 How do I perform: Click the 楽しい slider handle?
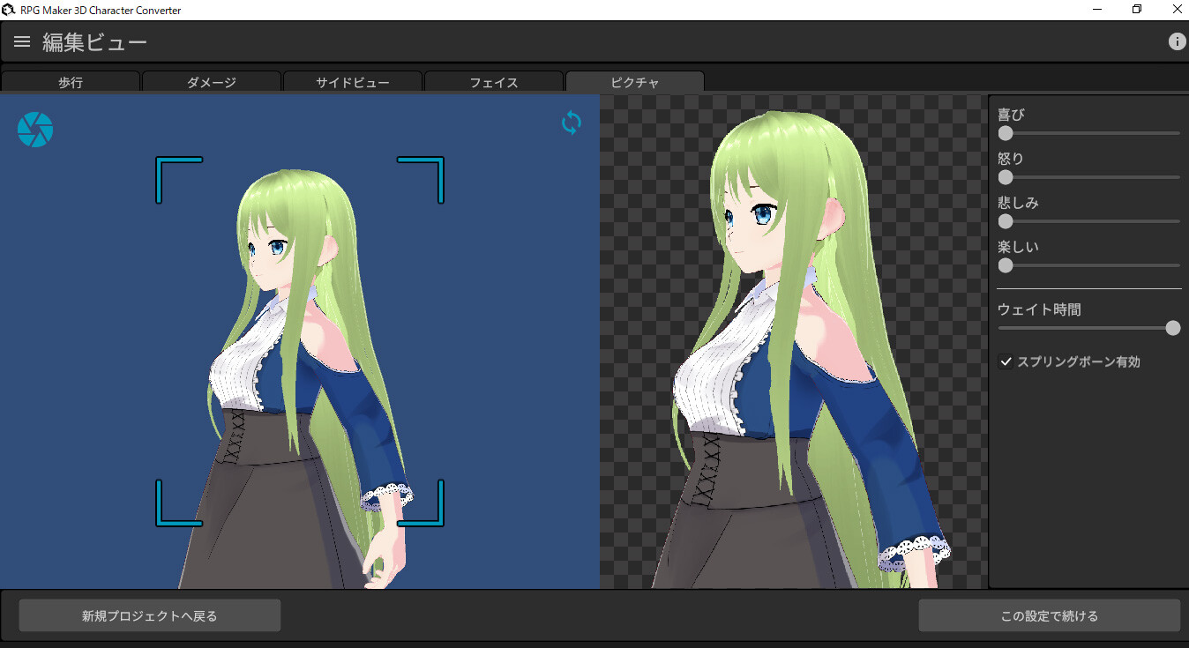pos(1006,265)
